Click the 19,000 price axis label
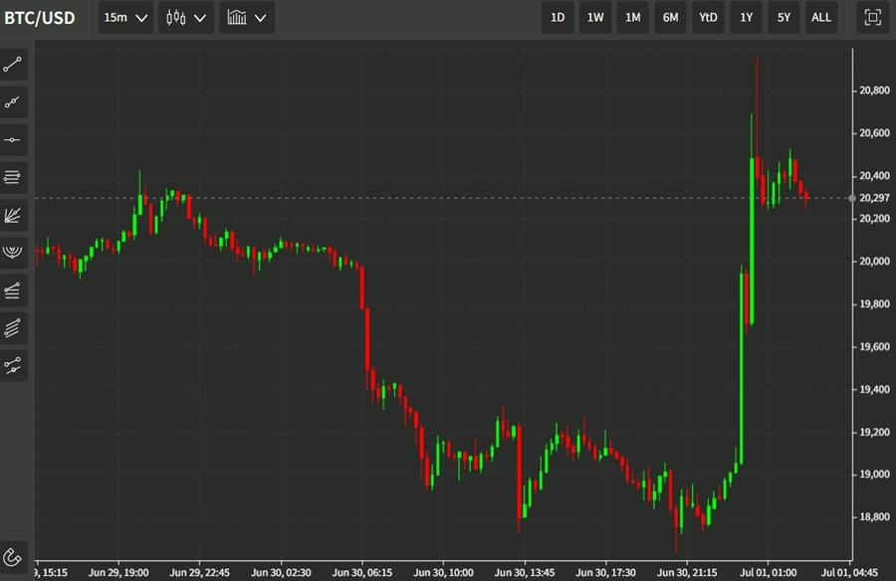 (x=874, y=475)
